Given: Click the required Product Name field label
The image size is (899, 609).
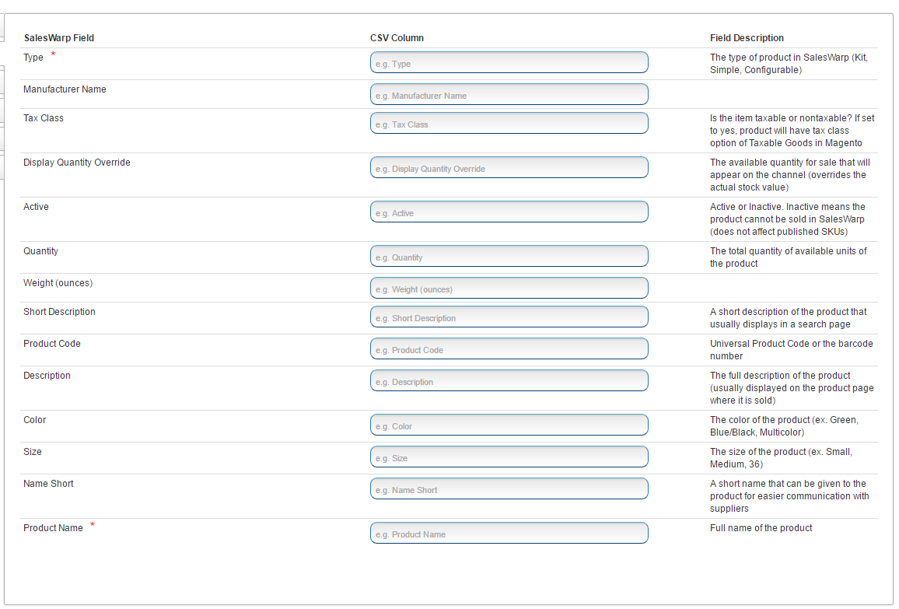Looking at the screenshot, I should point(53,528).
